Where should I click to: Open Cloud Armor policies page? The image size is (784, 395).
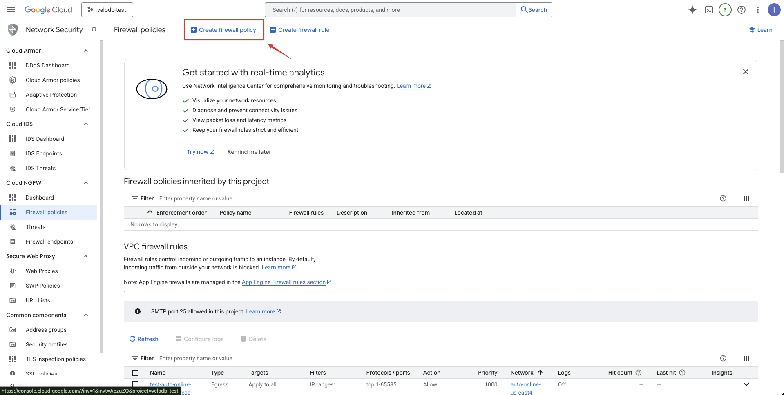click(x=53, y=80)
